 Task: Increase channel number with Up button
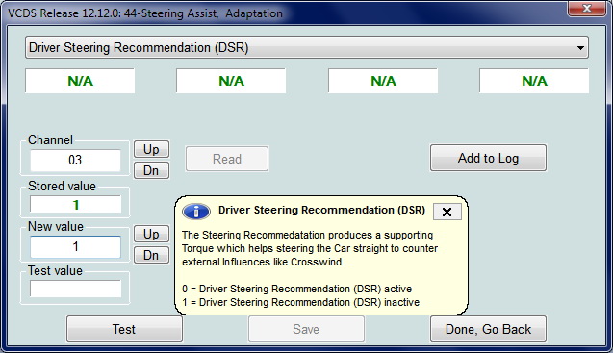click(151, 149)
